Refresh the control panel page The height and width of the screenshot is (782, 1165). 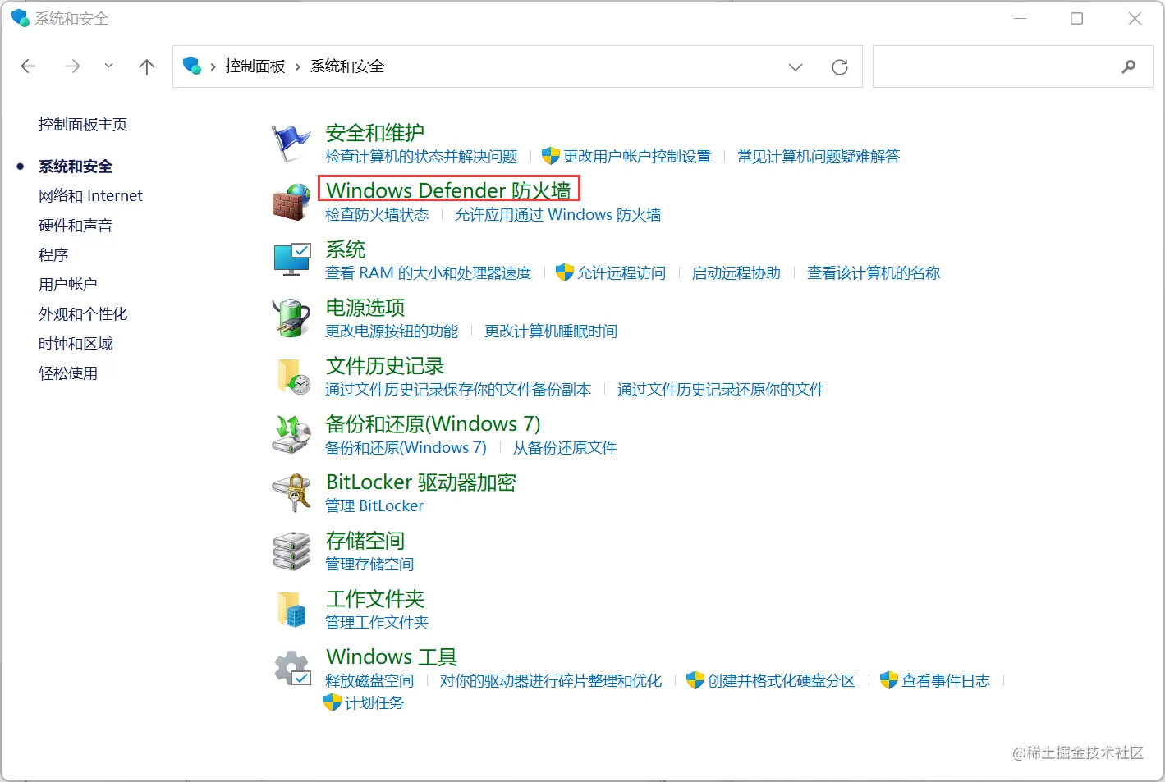839,66
